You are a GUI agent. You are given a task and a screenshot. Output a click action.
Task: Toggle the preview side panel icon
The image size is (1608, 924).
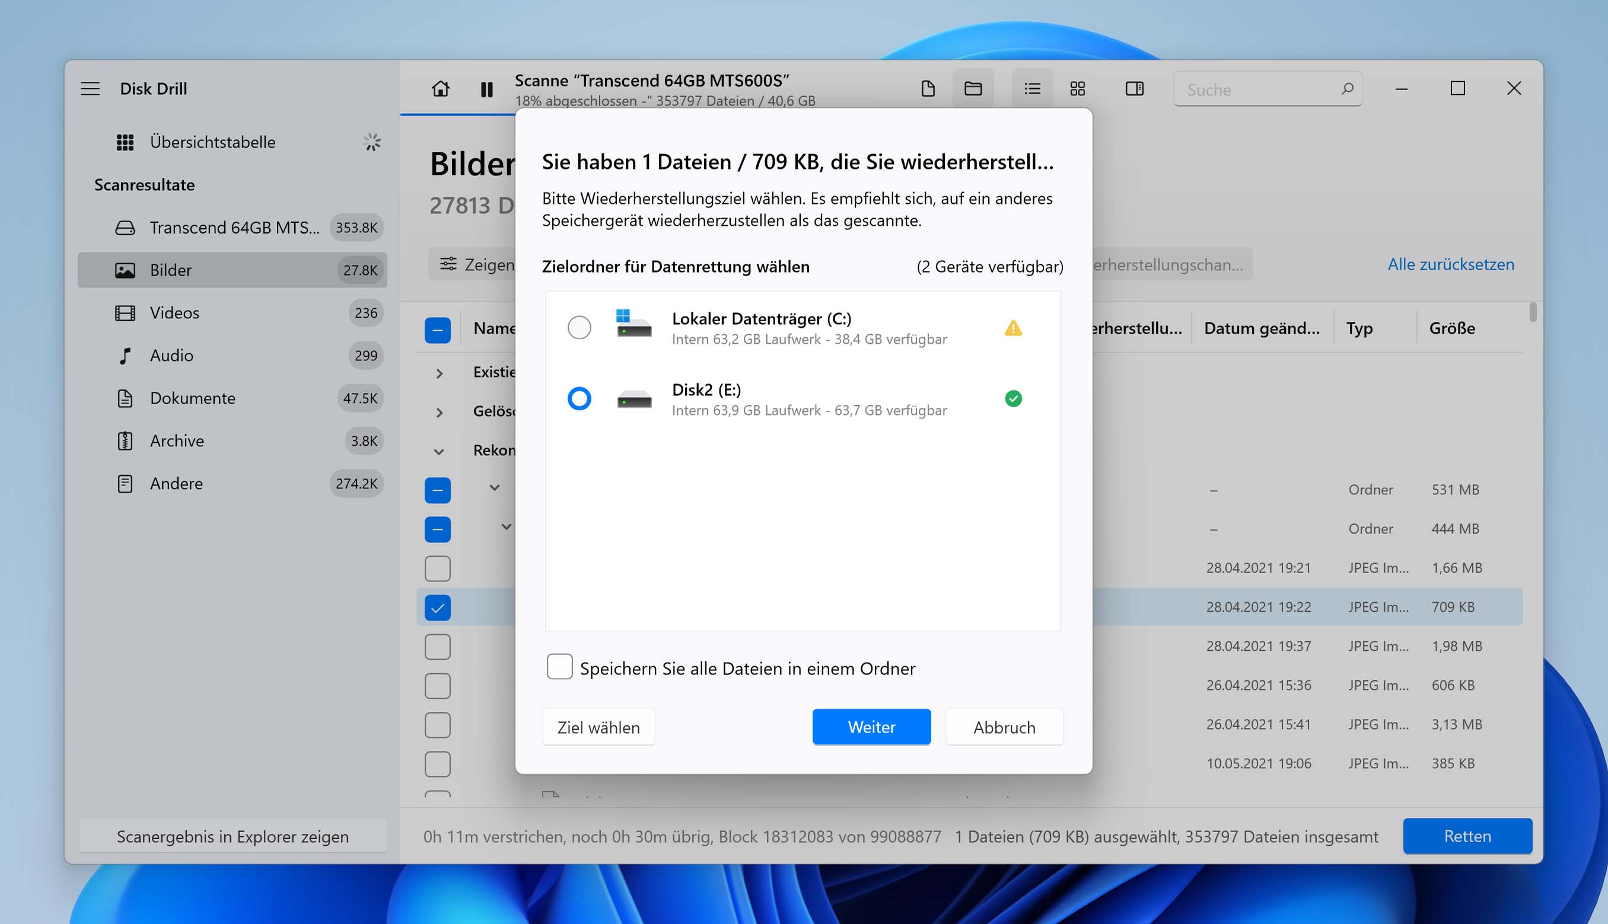point(1134,88)
